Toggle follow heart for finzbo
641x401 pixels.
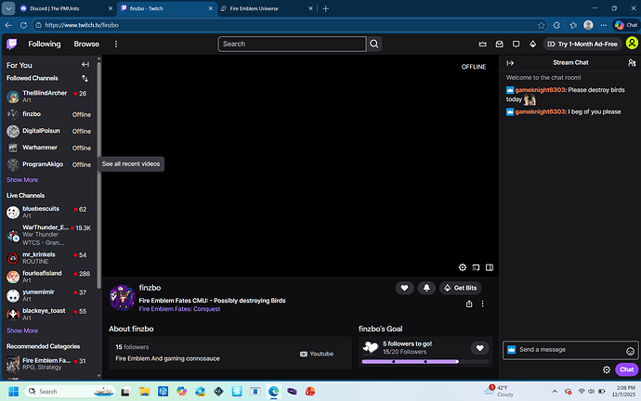[x=404, y=288]
